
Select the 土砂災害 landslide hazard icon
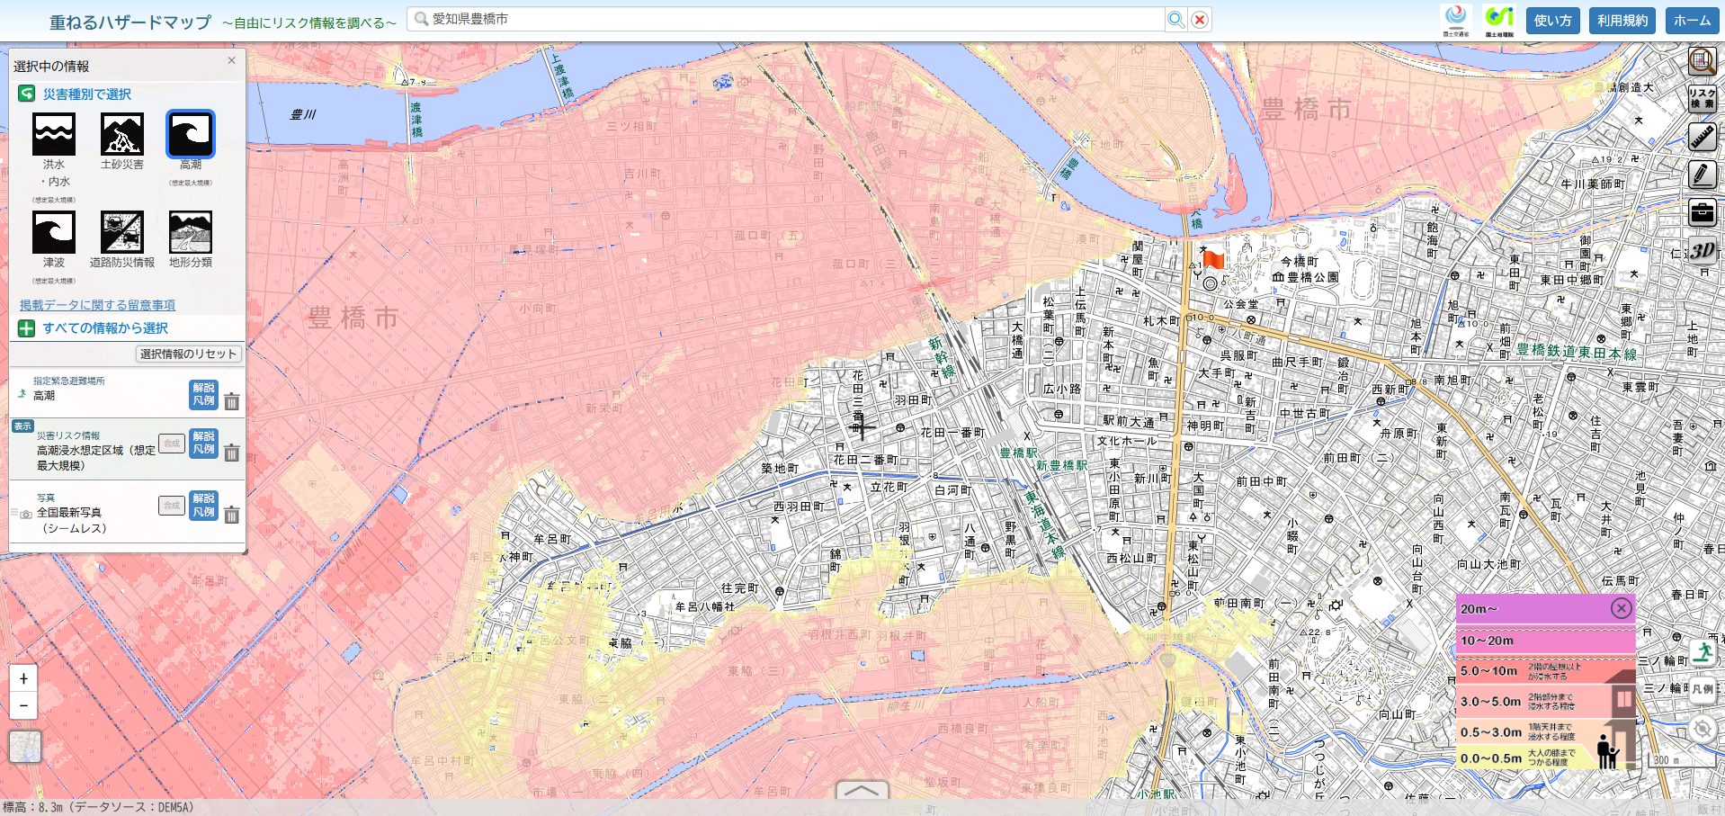122,135
